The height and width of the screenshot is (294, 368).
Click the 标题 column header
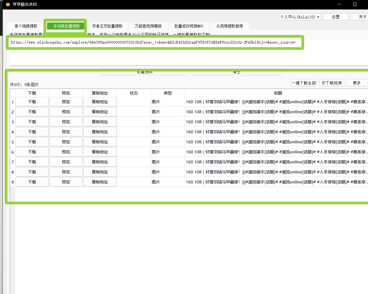(278, 93)
